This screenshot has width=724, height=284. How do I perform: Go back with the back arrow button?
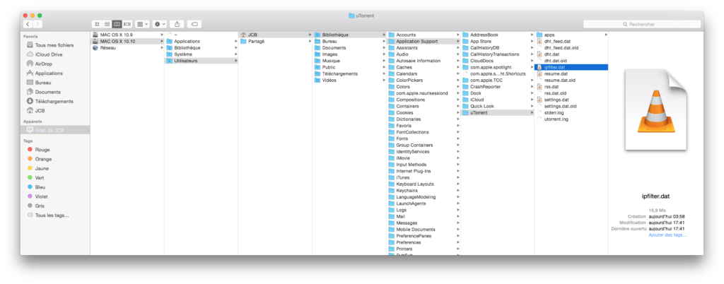pos(28,24)
